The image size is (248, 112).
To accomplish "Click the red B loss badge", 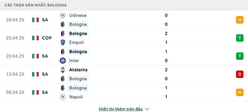I will [240, 74].
